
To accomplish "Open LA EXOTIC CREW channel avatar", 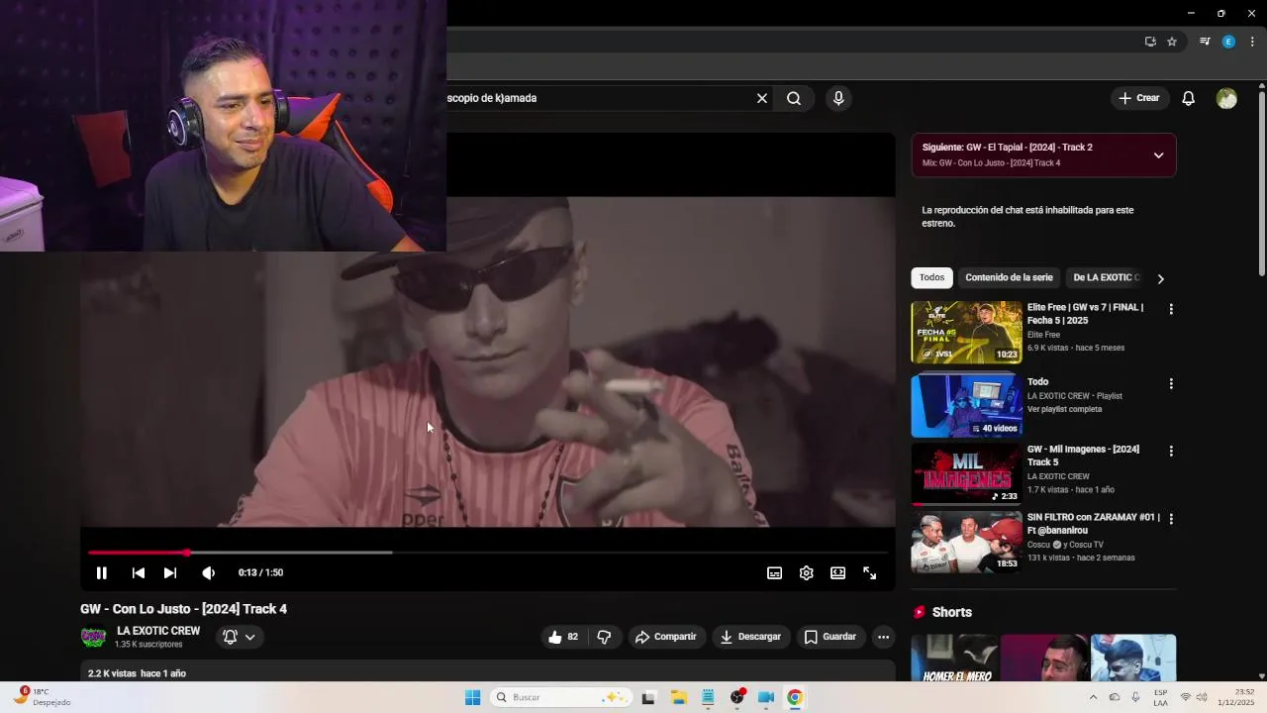I will pos(93,637).
